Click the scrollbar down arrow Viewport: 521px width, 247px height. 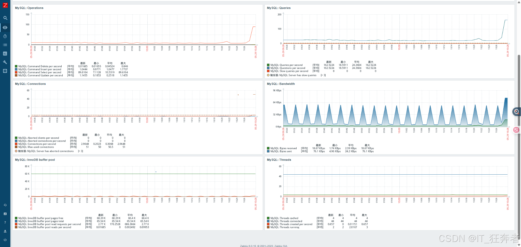click(x=519, y=245)
